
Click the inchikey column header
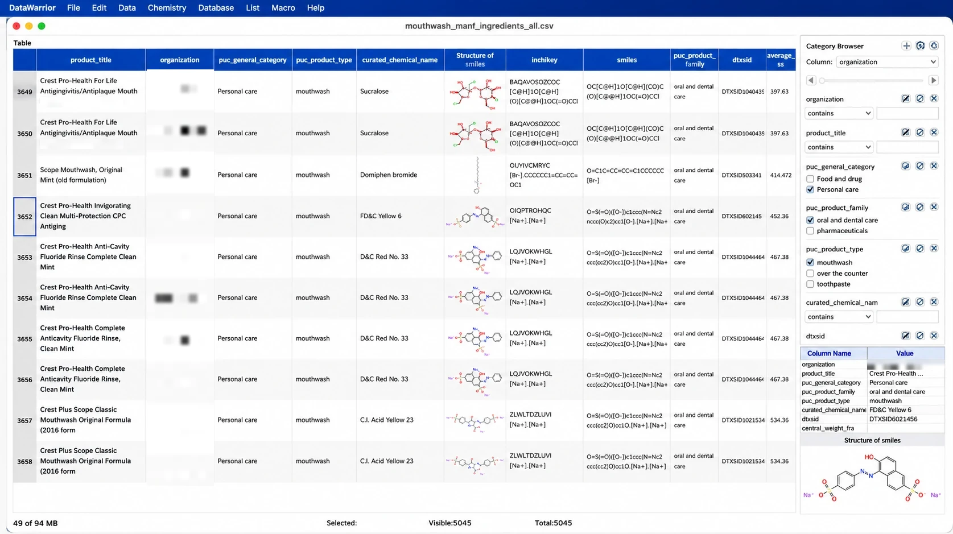tap(544, 60)
